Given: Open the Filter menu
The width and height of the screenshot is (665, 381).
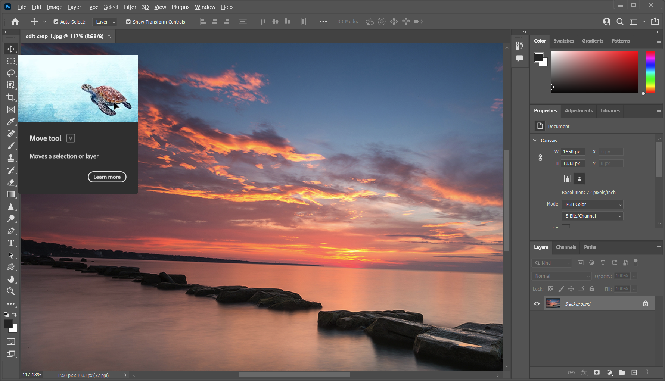Looking at the screenshot, I should click(130, 7).
